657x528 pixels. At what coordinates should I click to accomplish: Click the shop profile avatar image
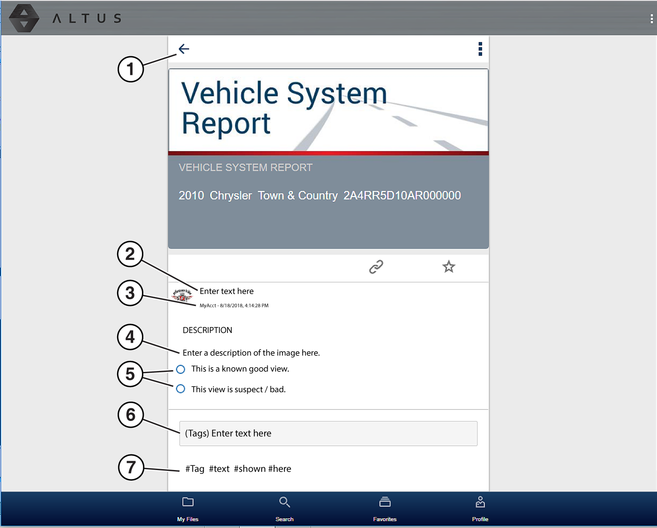pos(182,295)
